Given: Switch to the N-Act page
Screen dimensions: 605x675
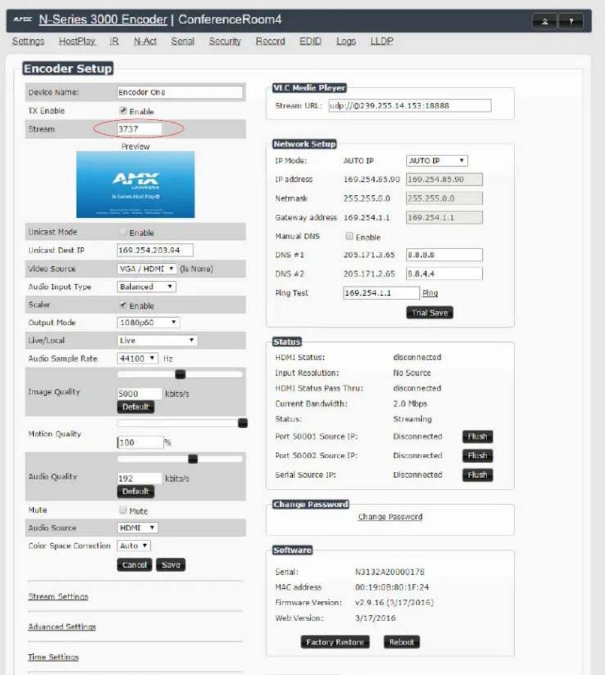Looking at the screenshot, I should pos(145,42).
